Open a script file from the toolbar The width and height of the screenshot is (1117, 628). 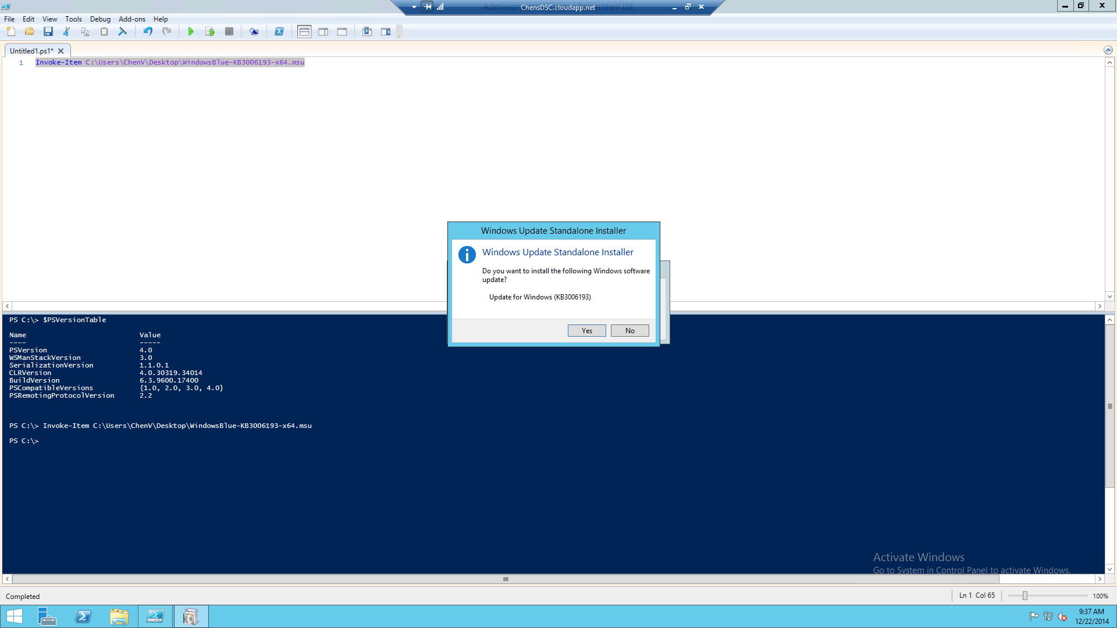point(30,31)
